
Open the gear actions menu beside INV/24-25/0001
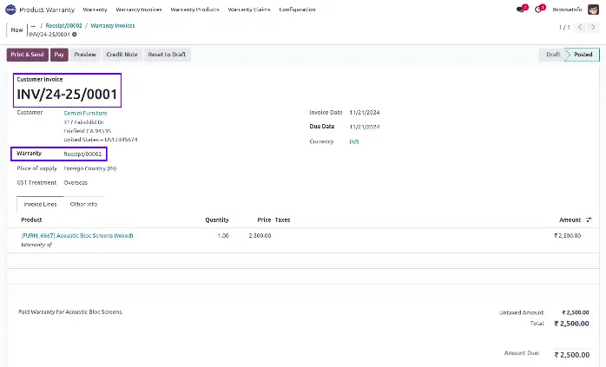74,35
